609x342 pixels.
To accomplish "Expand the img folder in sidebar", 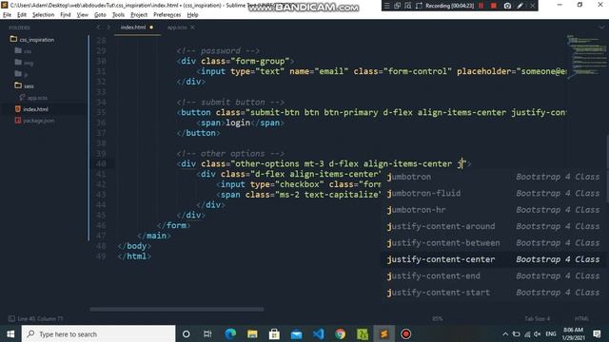I will click(24, 63).
